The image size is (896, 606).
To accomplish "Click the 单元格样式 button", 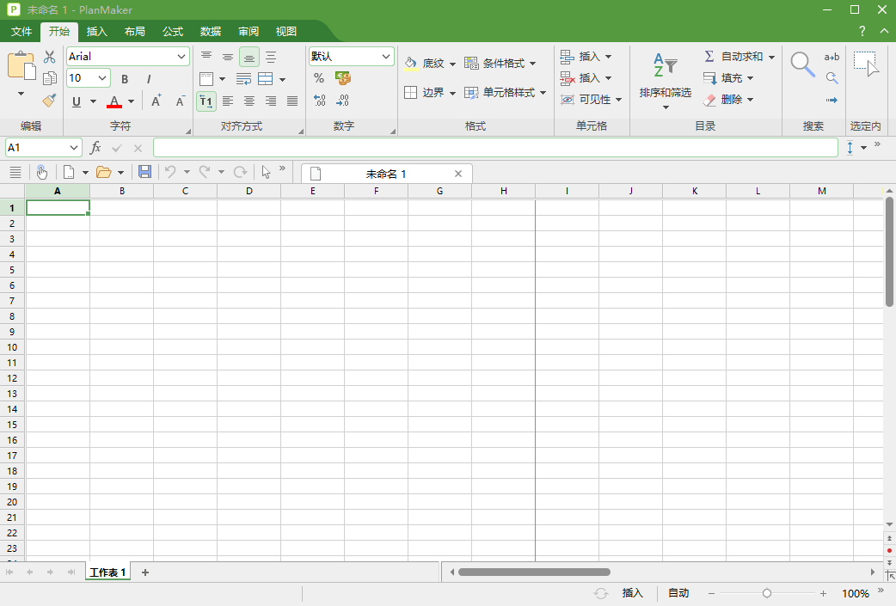I will point(506,92).
